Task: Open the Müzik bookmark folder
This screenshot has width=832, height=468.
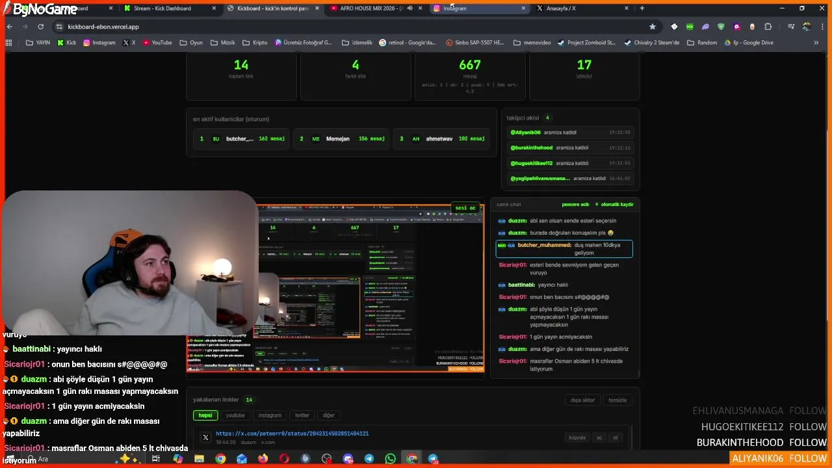Action: coord(223,43)
